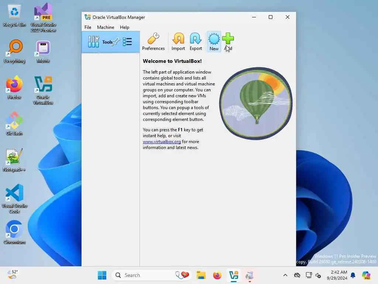Select the Tools item in sidebar

pyautogui.click(x=111, y=42)
